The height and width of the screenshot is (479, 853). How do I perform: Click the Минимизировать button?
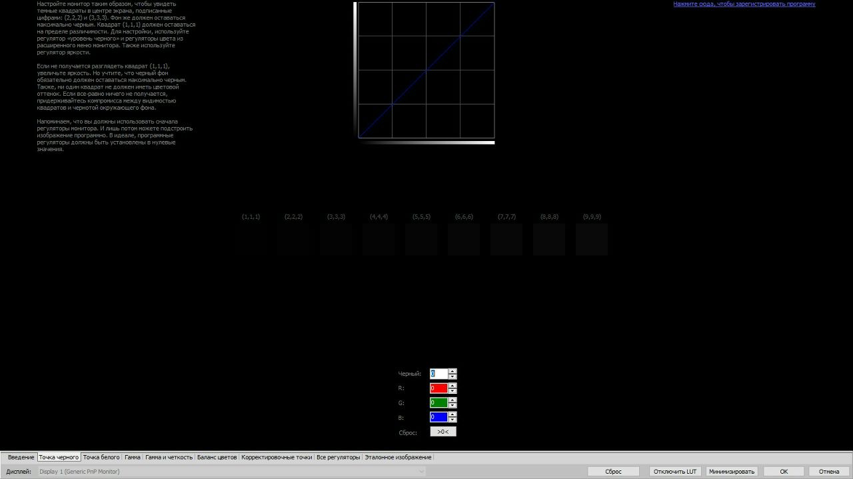point(732,472)
